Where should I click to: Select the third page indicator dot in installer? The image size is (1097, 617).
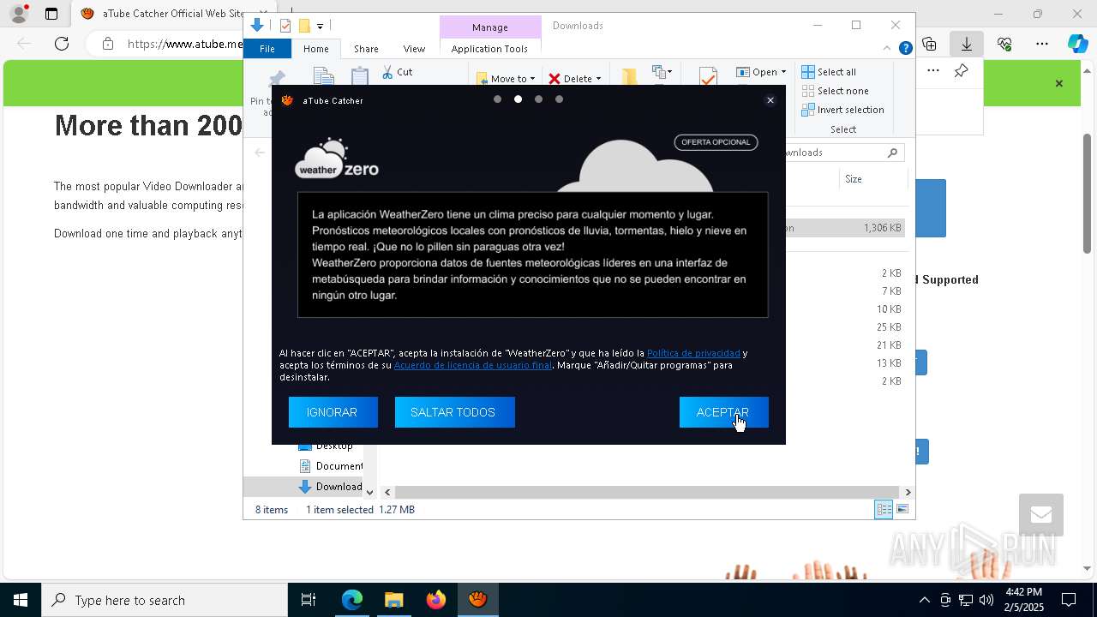538,99
